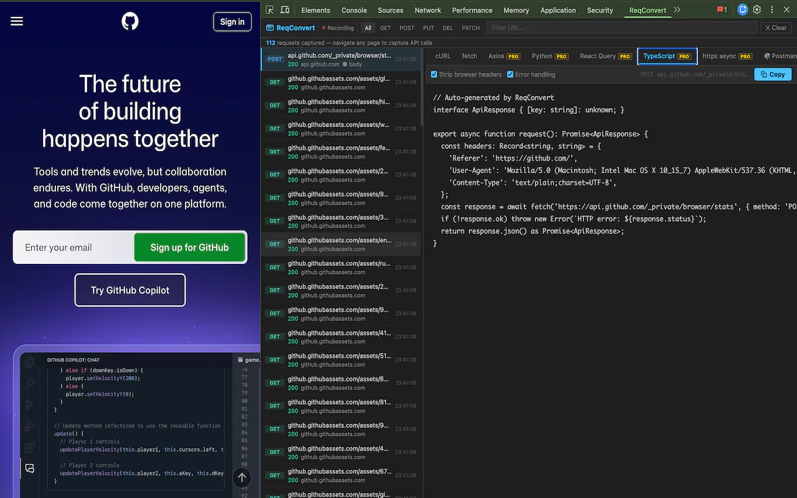Click the Copy icon button

[773, 74]
